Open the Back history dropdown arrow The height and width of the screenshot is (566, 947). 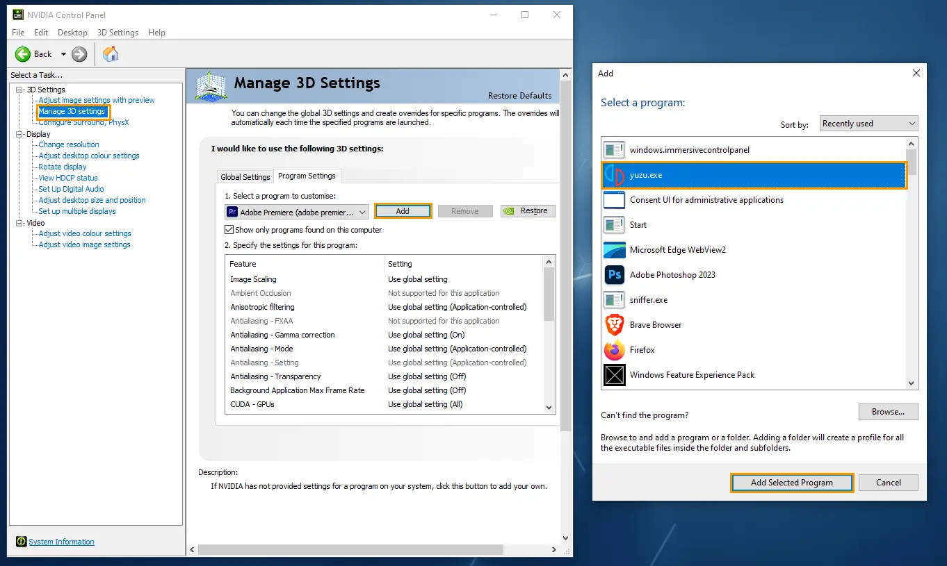[x=63, y=54]
